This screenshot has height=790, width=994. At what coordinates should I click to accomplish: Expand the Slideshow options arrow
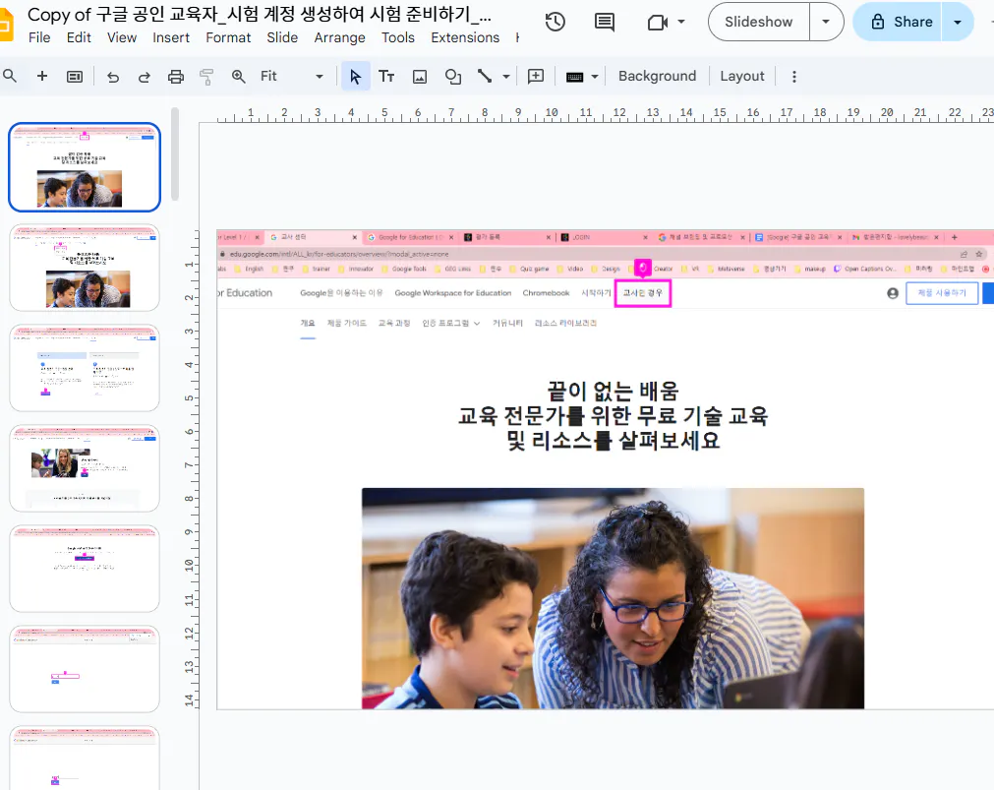coord(825,21)
